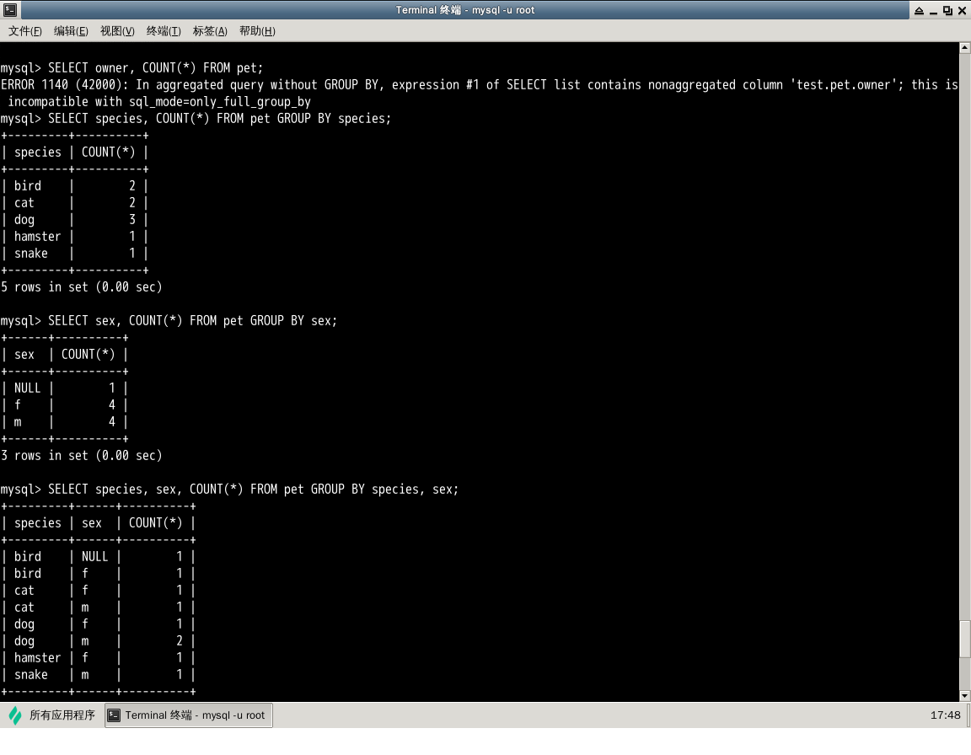The width and height of the screenshot is (971, 755).
Task: Click the Terminal 终端 taskbar button label
Action: click(x=195, y=715)
